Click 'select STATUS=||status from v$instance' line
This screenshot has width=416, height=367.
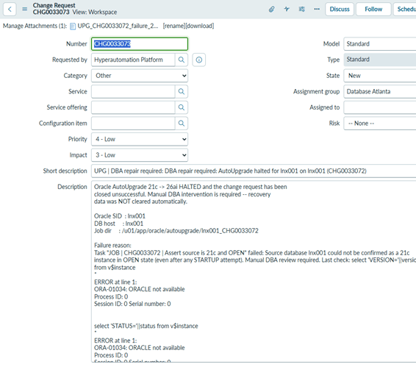[x=146, y=326]
